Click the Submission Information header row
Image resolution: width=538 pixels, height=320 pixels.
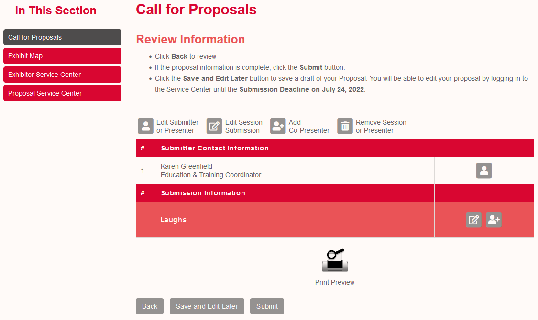335,193
